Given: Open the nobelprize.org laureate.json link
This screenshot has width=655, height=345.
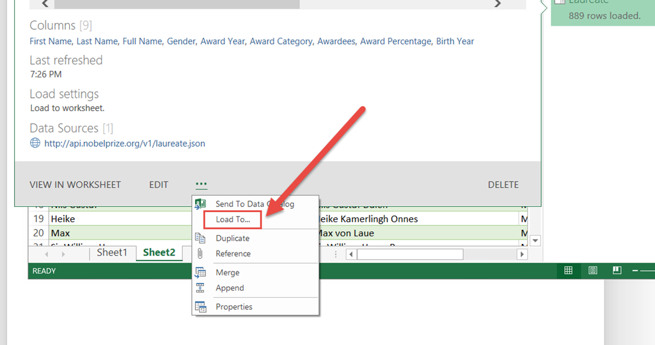Looking at the screenshot, I should [125, 144].
